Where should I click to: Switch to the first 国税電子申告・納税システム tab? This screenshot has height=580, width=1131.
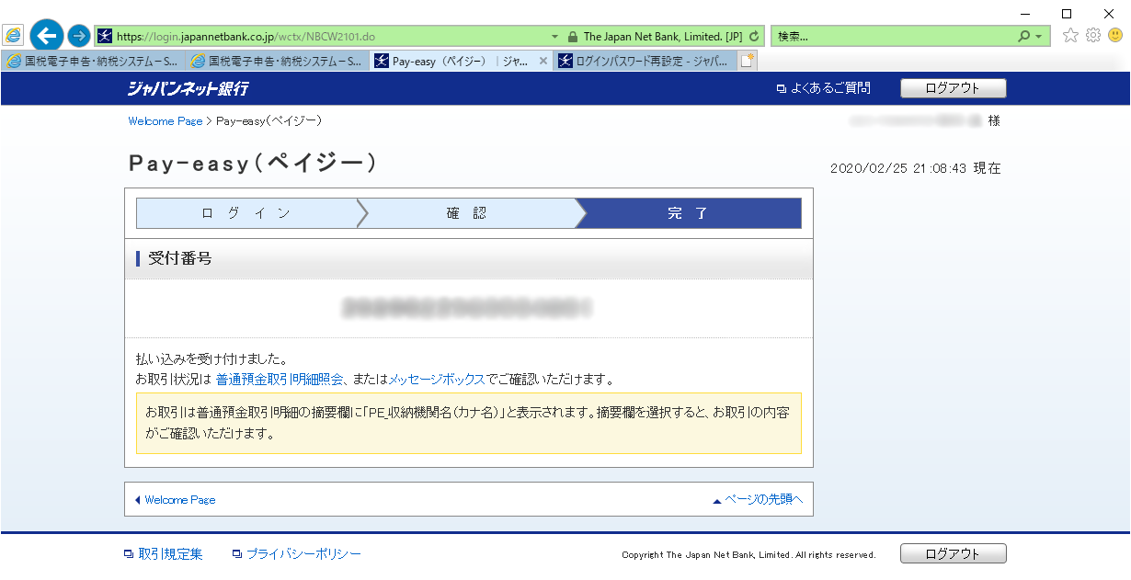(x=94, y=61)
